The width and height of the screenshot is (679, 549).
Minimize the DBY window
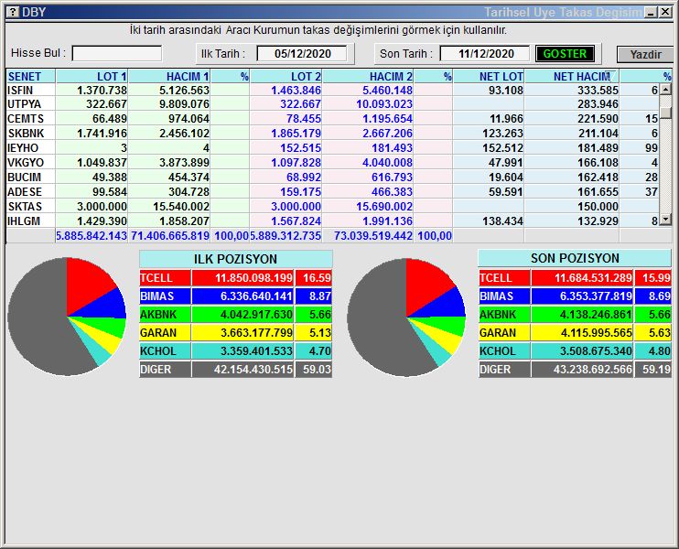(x=652, y=12)
